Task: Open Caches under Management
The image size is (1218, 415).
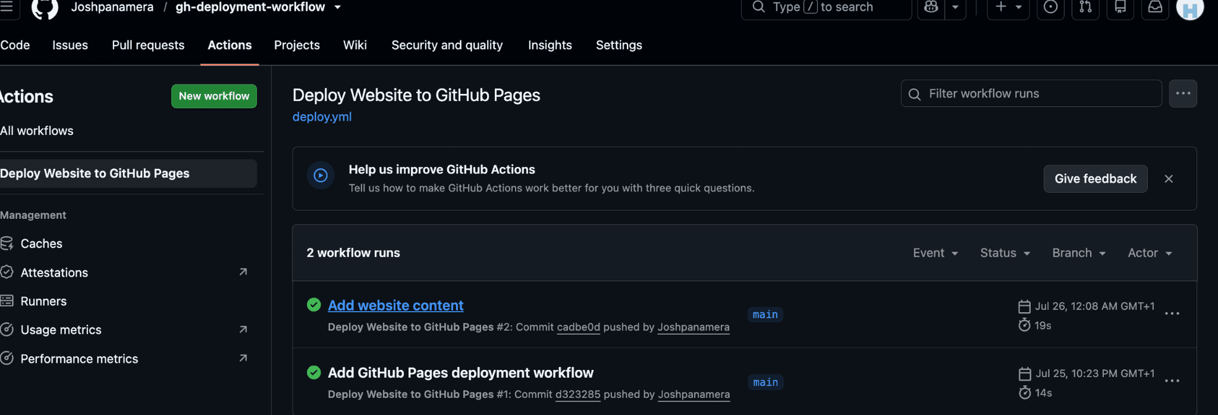Action: (41, 244)
